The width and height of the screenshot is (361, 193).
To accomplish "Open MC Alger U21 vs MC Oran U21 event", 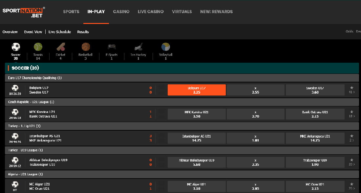I will tap(39, 186).
